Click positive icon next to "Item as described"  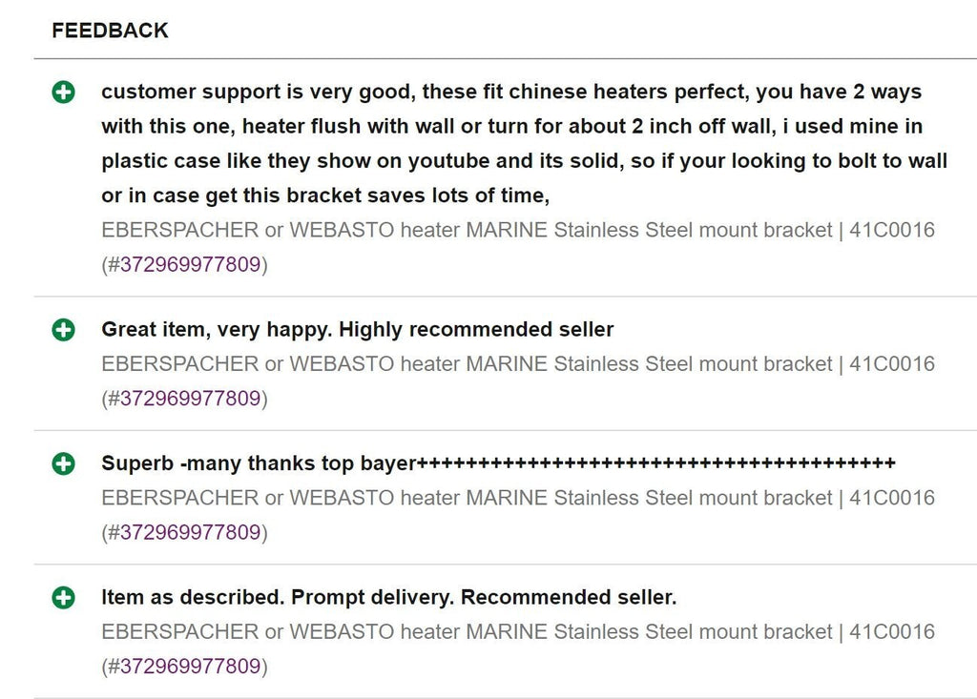pyautogui.click(x=63, y=598)
